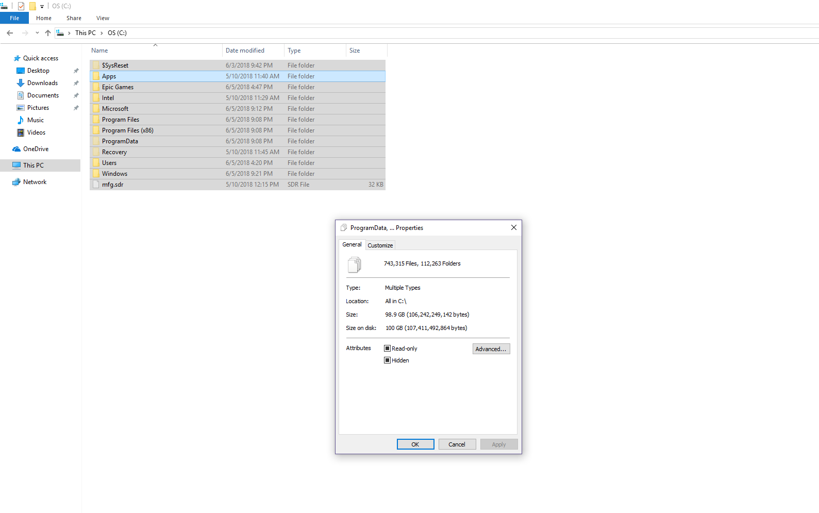The image size is (819, 513).
Task: Open the Customize Quick Access Toolbar dropdown
Action: 42,7
